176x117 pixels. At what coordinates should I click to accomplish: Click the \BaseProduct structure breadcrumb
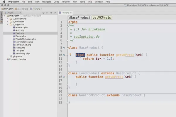[x=79, y=18]
